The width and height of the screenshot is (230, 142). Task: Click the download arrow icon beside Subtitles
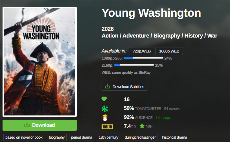pos(108,86)
